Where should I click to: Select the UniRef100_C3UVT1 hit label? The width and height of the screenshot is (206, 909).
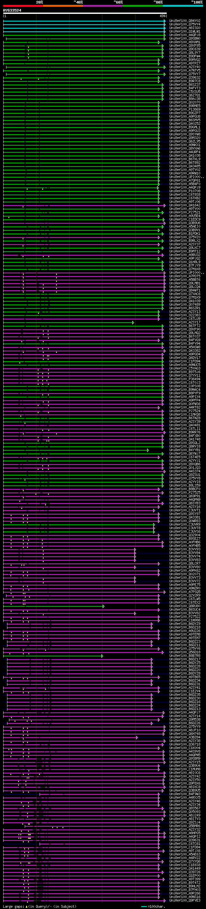(185, 510)
